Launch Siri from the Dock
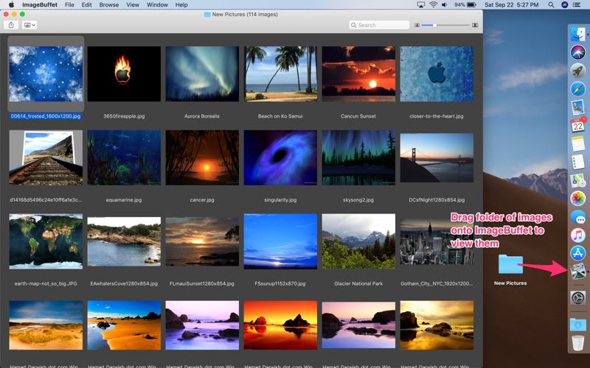 click(x=578, y=52)
